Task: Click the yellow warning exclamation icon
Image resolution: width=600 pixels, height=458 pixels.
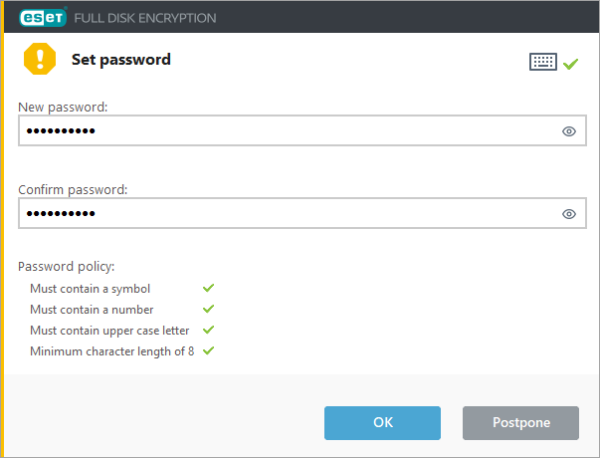Action: [x=40, y=59]
